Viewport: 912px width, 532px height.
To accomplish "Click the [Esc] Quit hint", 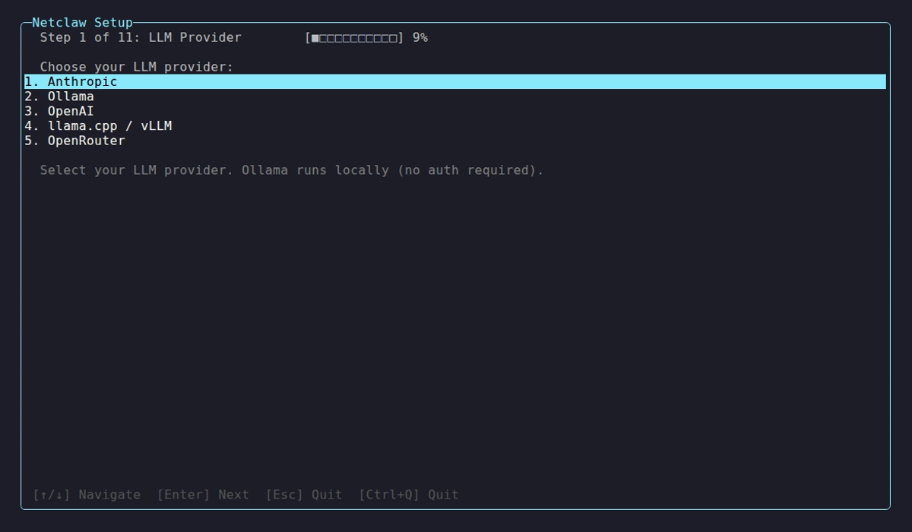I will coord(304,495).
